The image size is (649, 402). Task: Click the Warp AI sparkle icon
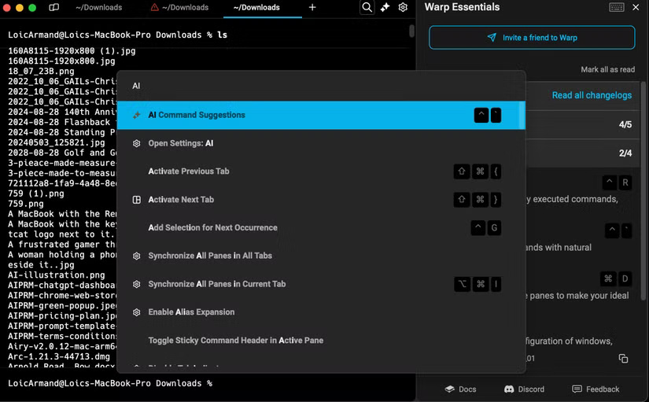385,7
